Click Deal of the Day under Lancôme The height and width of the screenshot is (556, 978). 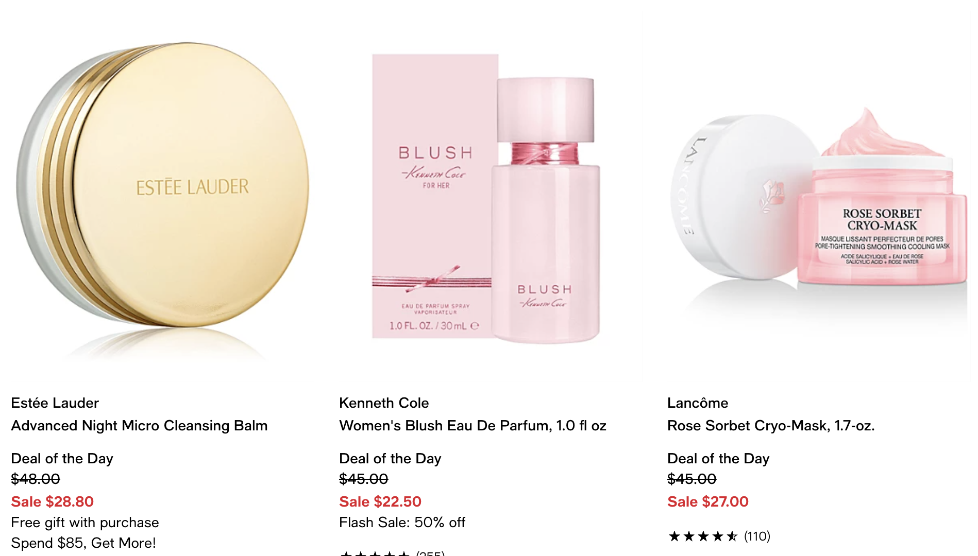718,458
